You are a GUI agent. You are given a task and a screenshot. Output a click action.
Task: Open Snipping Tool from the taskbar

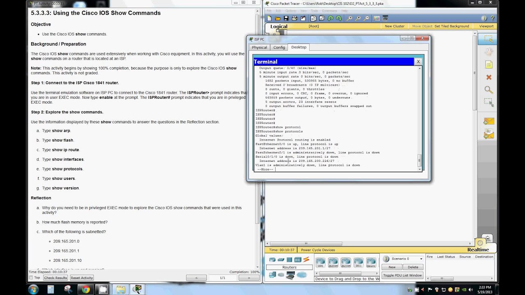point(68,289)
